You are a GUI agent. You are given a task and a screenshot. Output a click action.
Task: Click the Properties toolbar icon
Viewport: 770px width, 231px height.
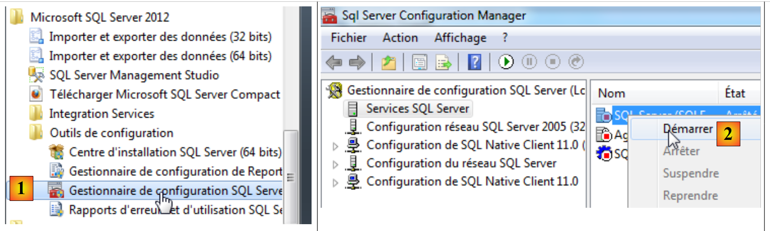pos(419,62)
